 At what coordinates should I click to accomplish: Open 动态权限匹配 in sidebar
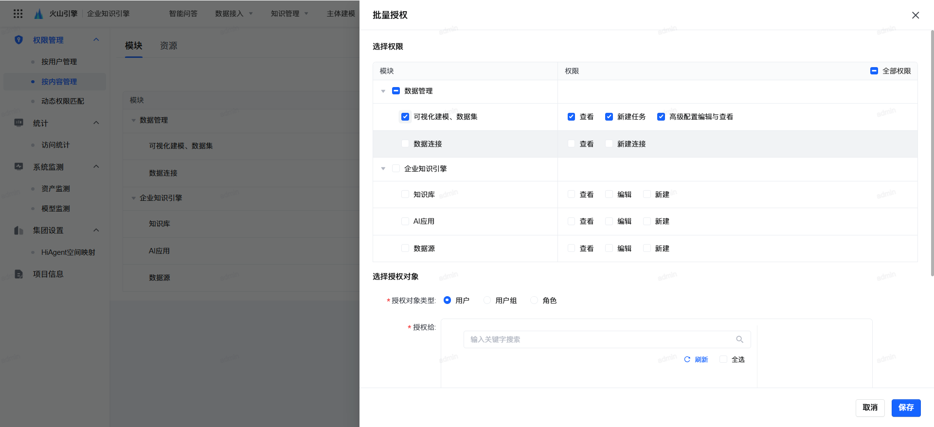(62, 101)
